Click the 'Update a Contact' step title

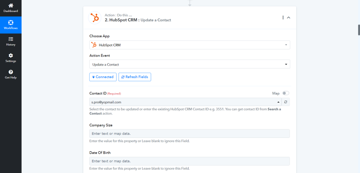coord(156,20)
